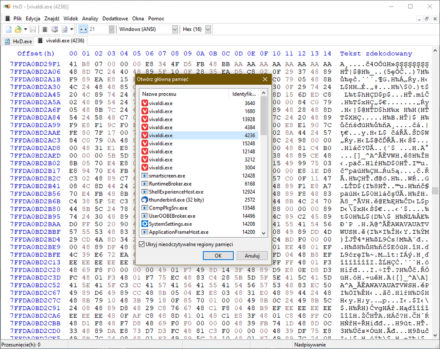Image resolution: width=440 pixels, height=349 pixels.
Task: Click the Save floppy disk icon
Action: coord(33,29)
